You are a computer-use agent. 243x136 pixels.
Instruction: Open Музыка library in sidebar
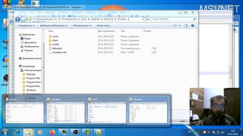[28, 50]
